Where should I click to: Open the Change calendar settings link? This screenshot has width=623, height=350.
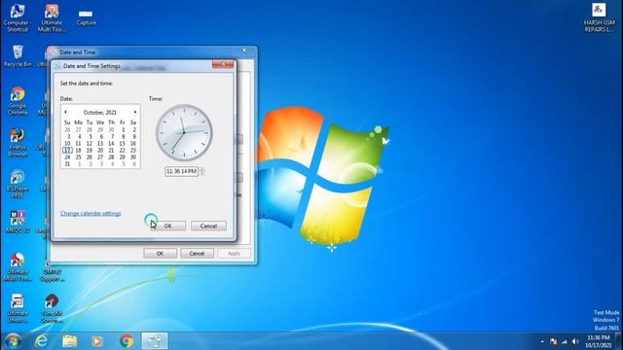(91, 214)
